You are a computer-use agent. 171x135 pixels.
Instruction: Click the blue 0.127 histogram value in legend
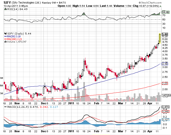click(x=54, y=107)
